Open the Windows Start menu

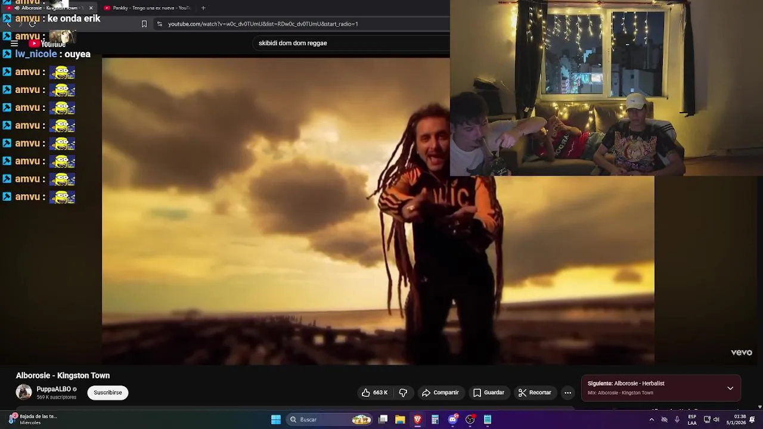276,419
